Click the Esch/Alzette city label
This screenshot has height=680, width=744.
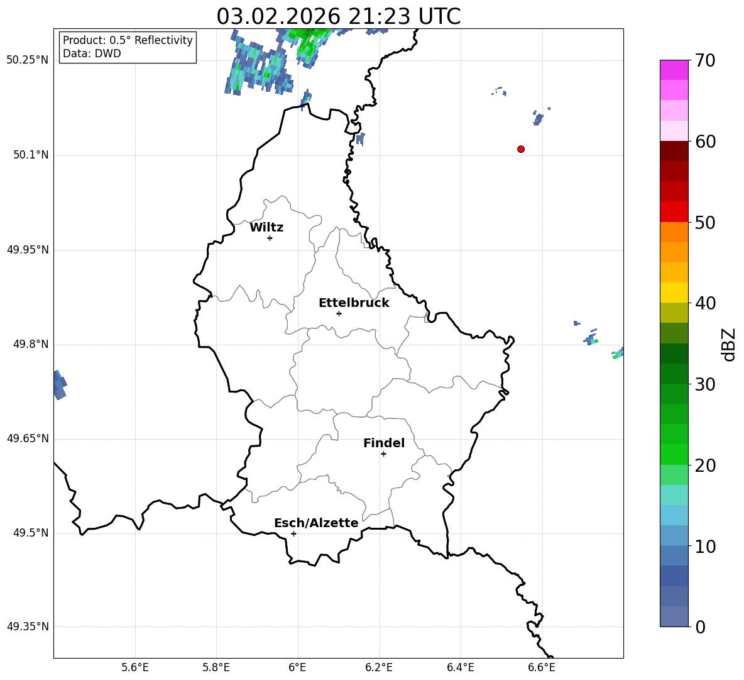click(x=316, y=523)
